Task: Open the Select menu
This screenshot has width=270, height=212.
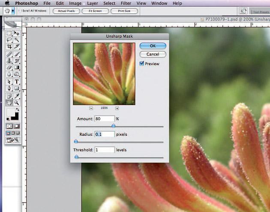Action: pos(109,3)
